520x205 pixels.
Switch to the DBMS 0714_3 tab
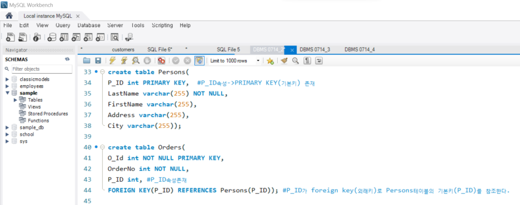(x=314, y=50)
